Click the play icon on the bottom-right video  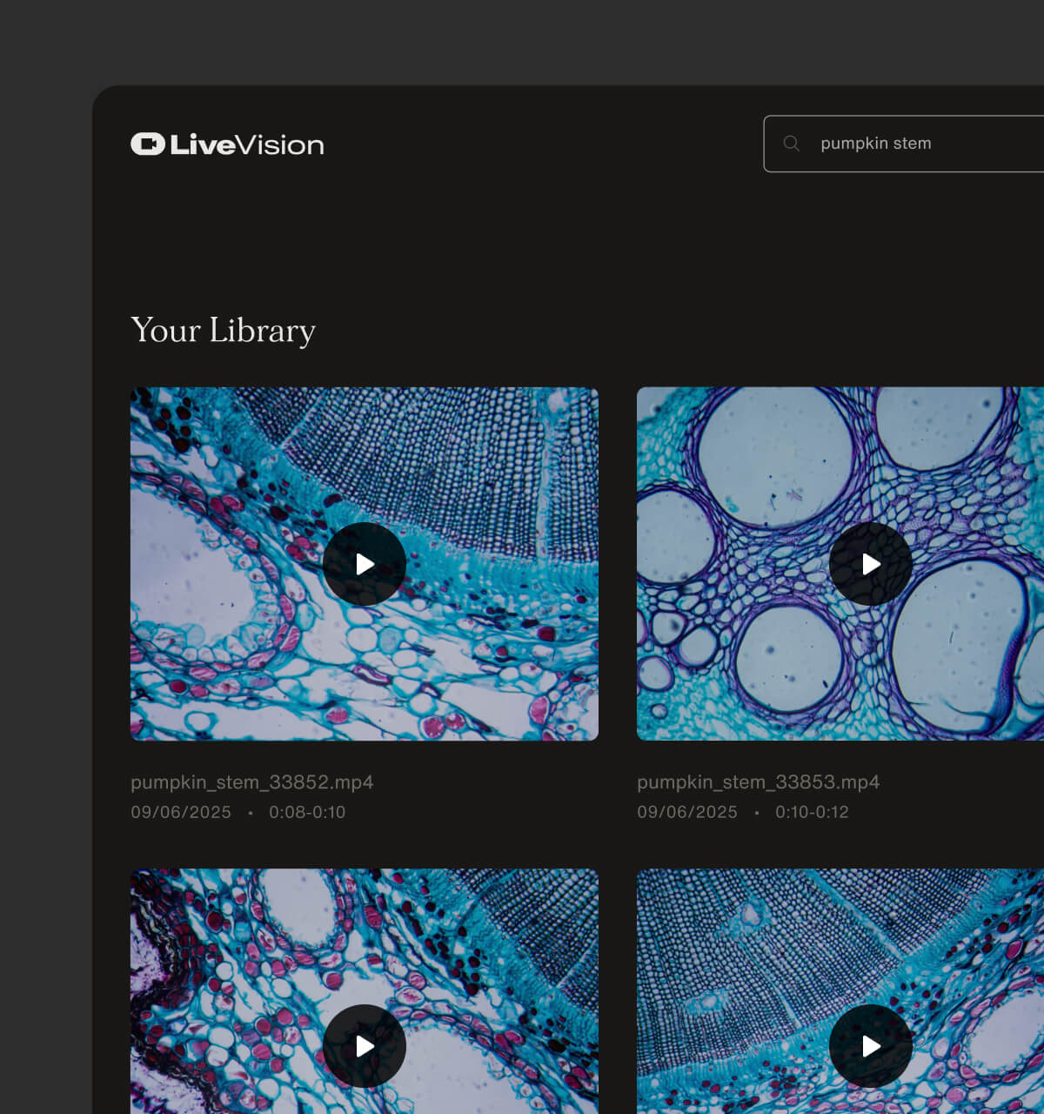[872, 1046]
